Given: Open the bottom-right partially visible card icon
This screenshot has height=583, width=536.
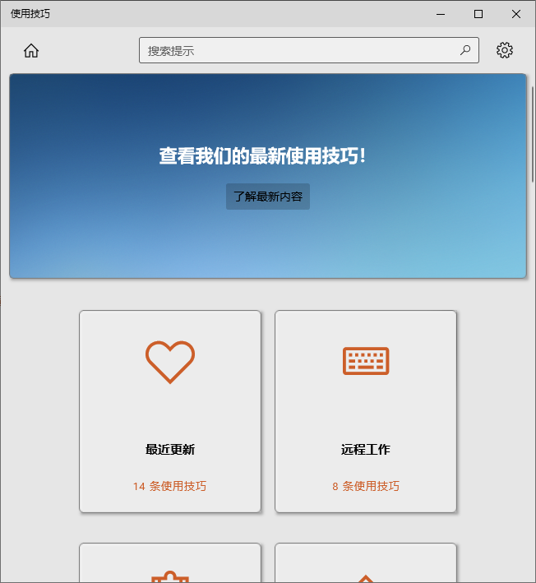Looking at the screenshot, I should (x=366, y=579).
